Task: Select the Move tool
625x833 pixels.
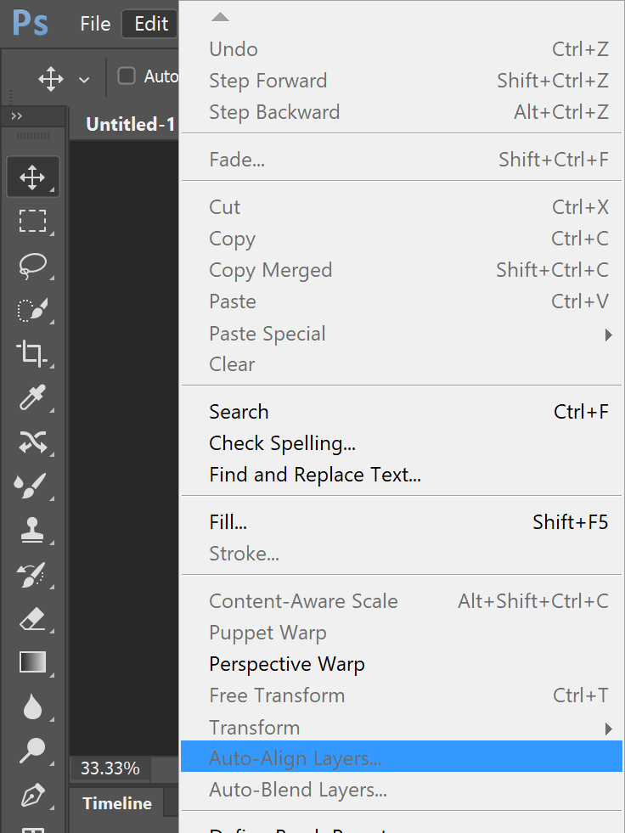Action: tap(33, 177)
